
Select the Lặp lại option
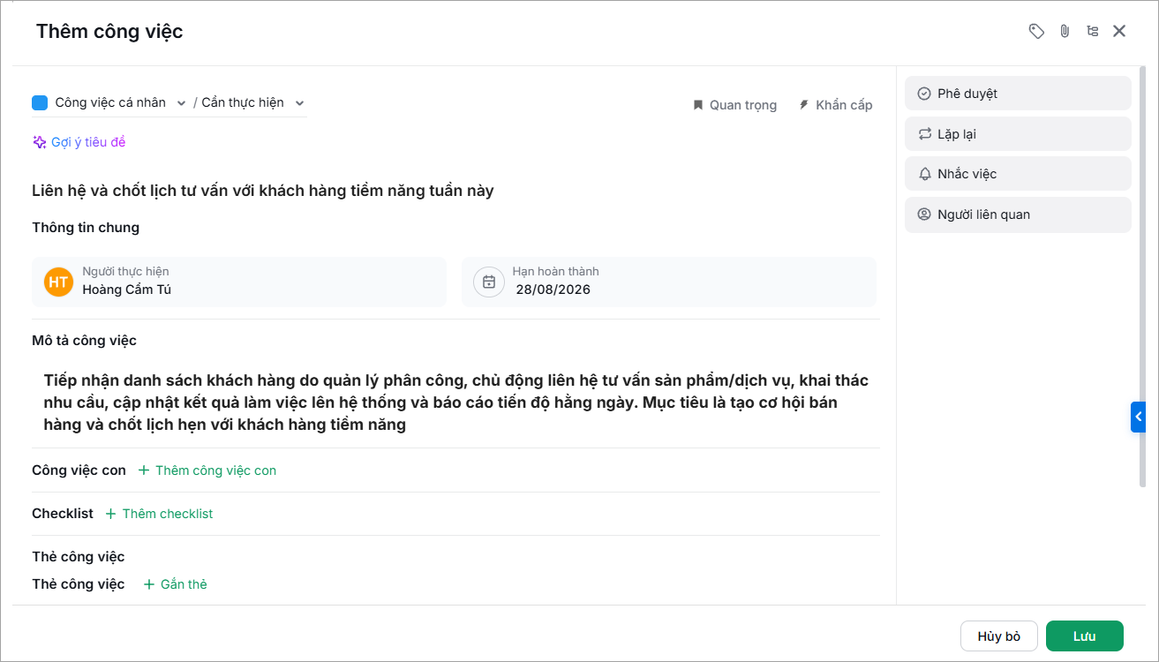tap(1018, 134)
